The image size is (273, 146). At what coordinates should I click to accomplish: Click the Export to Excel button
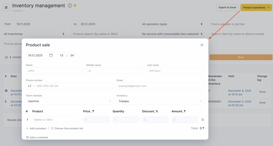(x=227, y=7)
